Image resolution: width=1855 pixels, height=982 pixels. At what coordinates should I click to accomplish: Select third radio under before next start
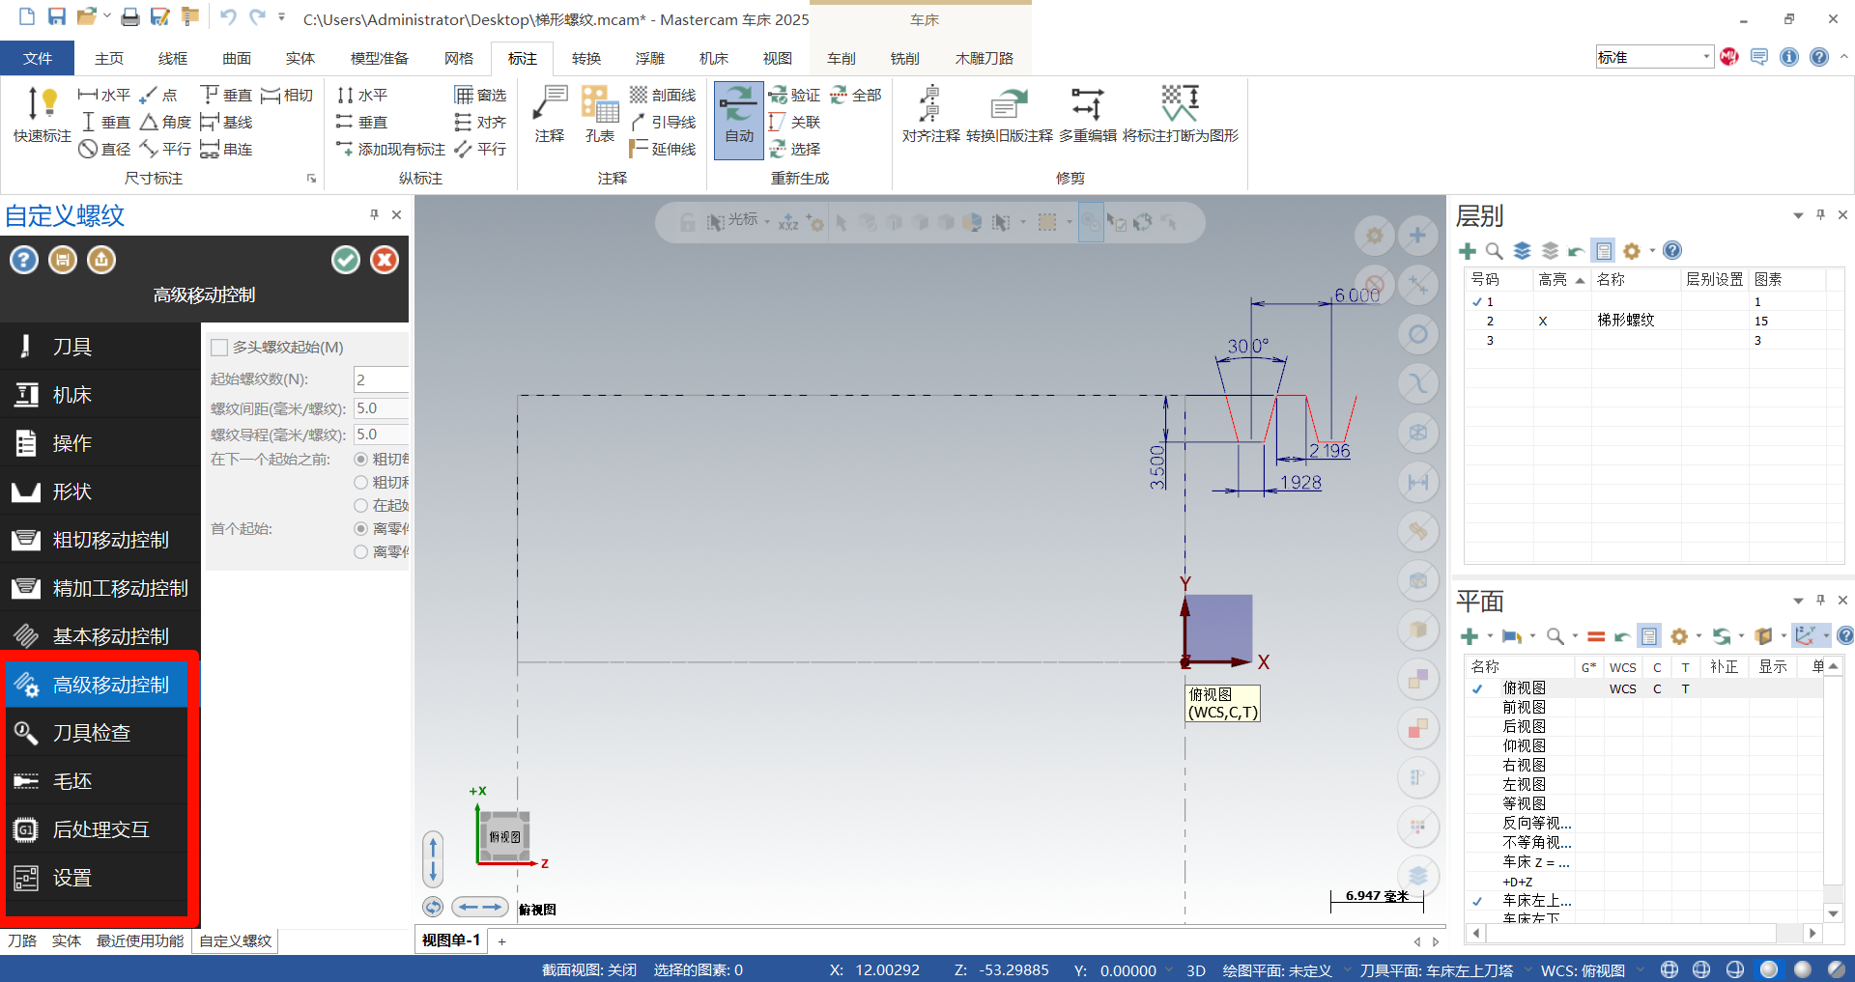coord(360,506)
